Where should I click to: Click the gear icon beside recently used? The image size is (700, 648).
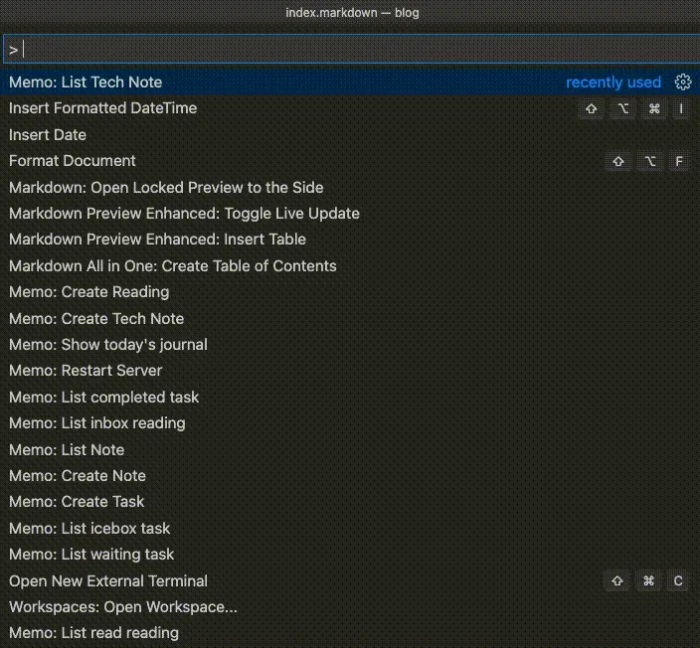click(x=682, y=82)
